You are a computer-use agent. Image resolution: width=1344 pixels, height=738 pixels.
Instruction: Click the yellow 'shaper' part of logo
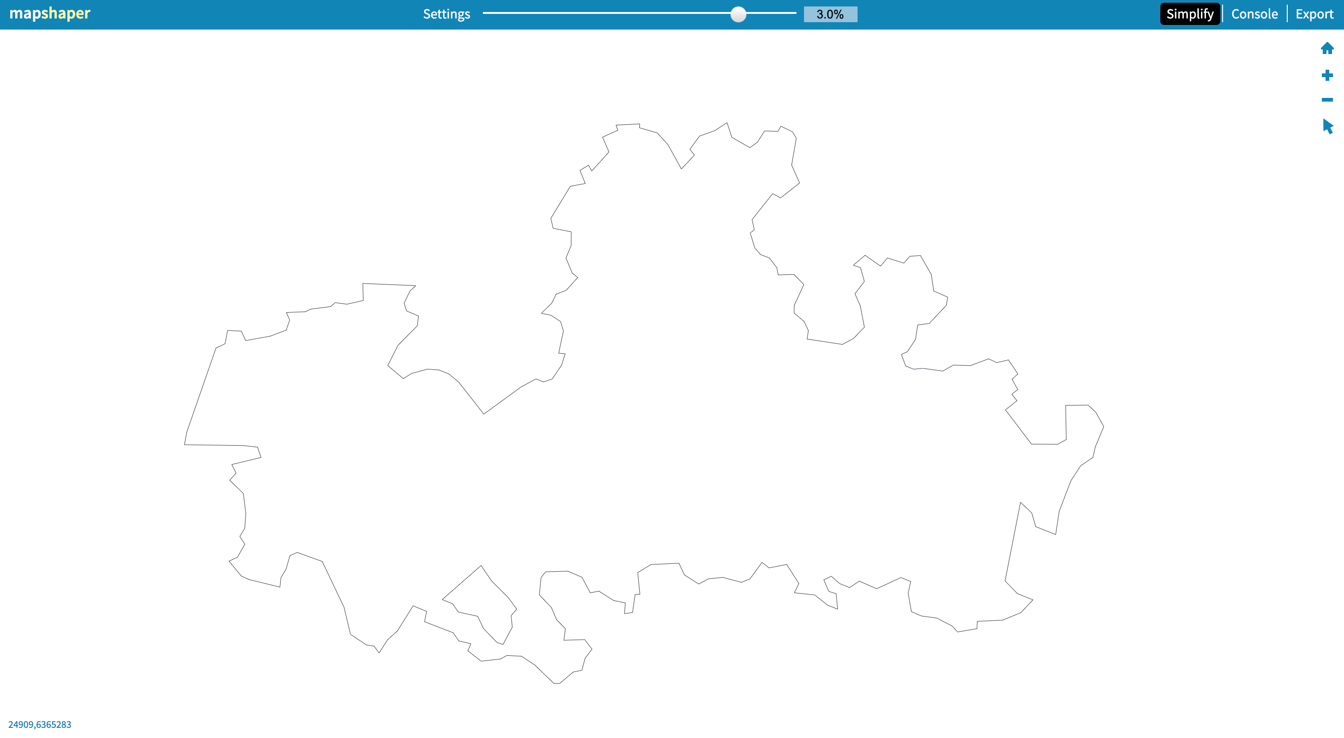click(66, 13)
